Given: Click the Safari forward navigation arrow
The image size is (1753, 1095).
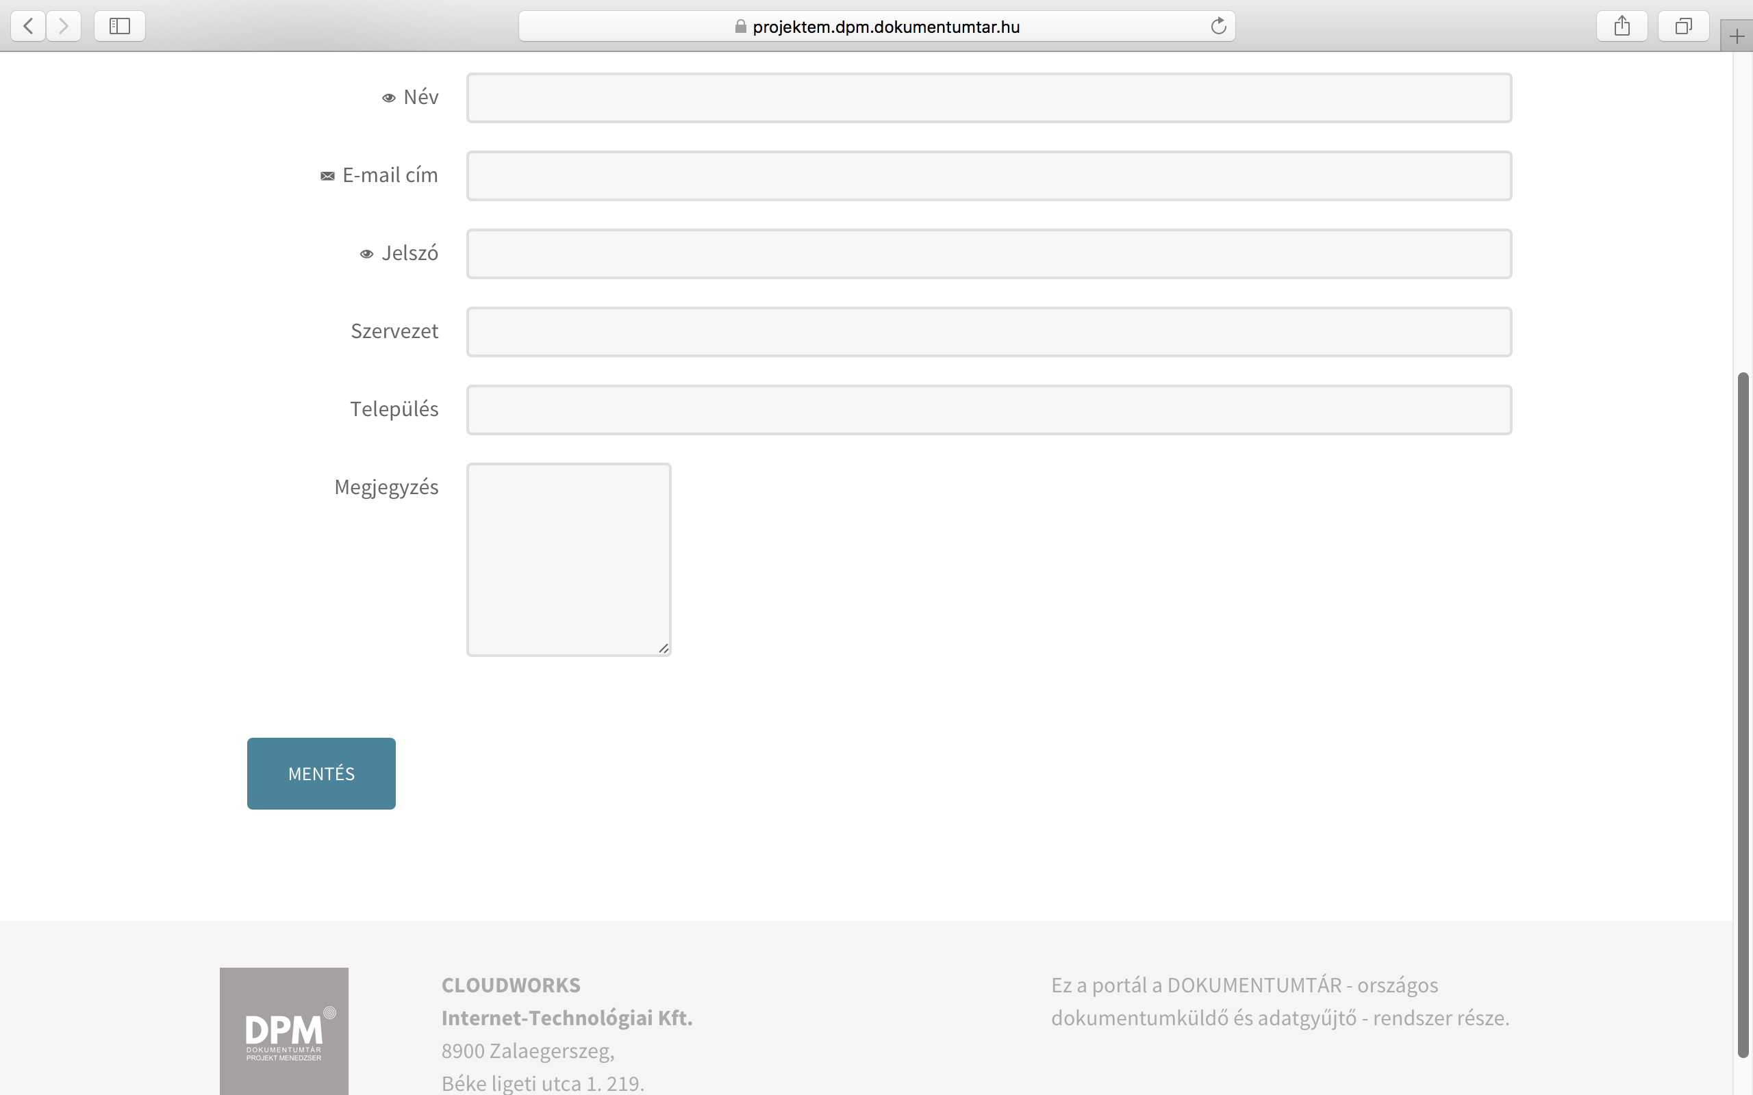Looking at the screenshot, I should (64, 26).
